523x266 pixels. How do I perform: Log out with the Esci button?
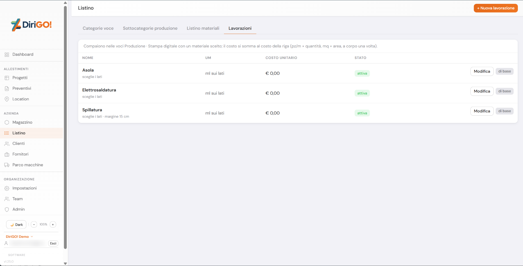pos(53,243)
